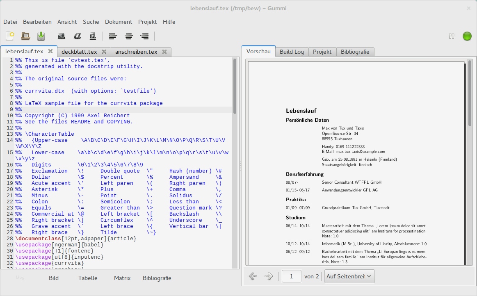
Task: Click the green compile status indicator
Action: [x=467, y=36]
